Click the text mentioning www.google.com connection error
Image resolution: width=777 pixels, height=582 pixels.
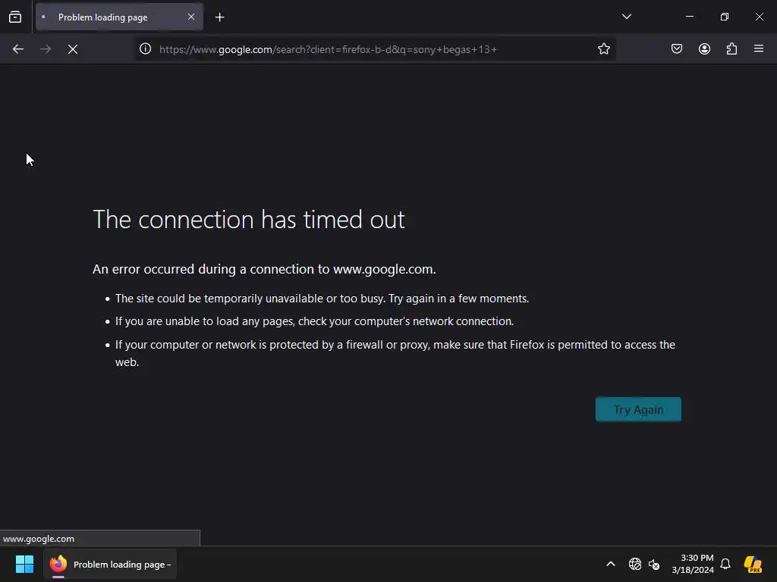[264, 269]
